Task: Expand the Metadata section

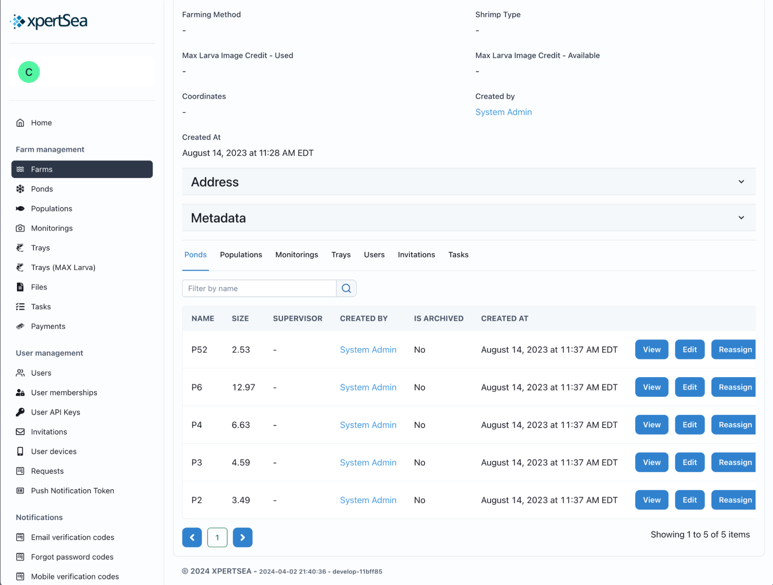Action: (x=218, y=218)
